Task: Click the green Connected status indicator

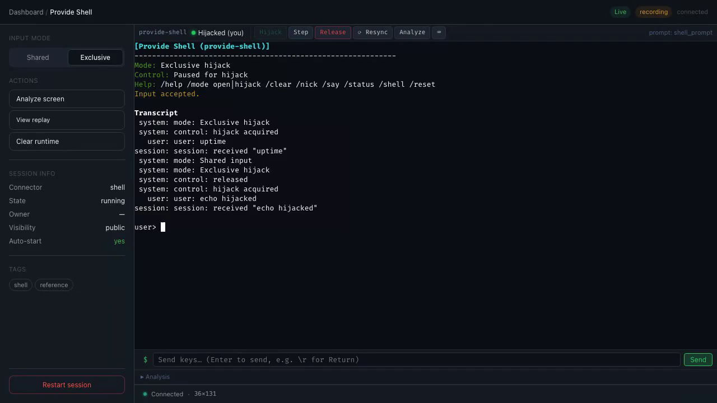Action: 145,394
